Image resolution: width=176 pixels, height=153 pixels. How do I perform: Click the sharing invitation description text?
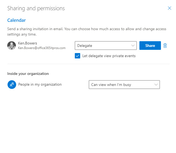click(x=87, y=32)
